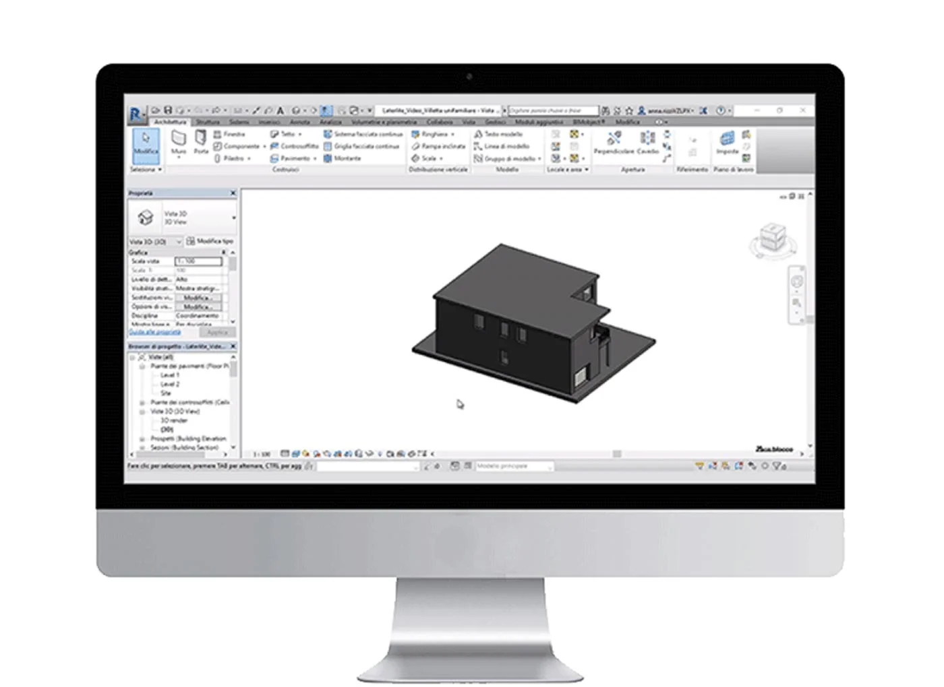Open the Vista 3D (3D) type selector dropdown
This screenshot has width=944, height=687.
[179, 241]
